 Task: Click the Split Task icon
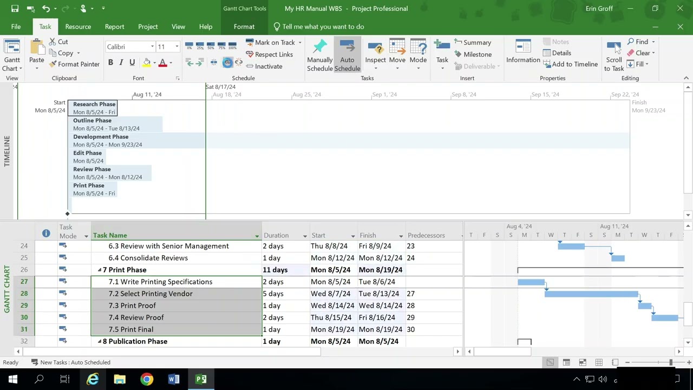(214, 63)
